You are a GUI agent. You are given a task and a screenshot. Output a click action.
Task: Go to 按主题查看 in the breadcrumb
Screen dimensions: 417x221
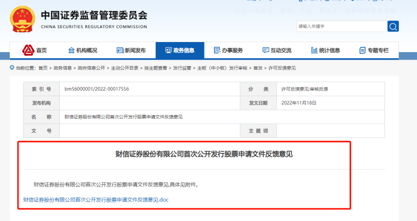[x=156, y=68]
